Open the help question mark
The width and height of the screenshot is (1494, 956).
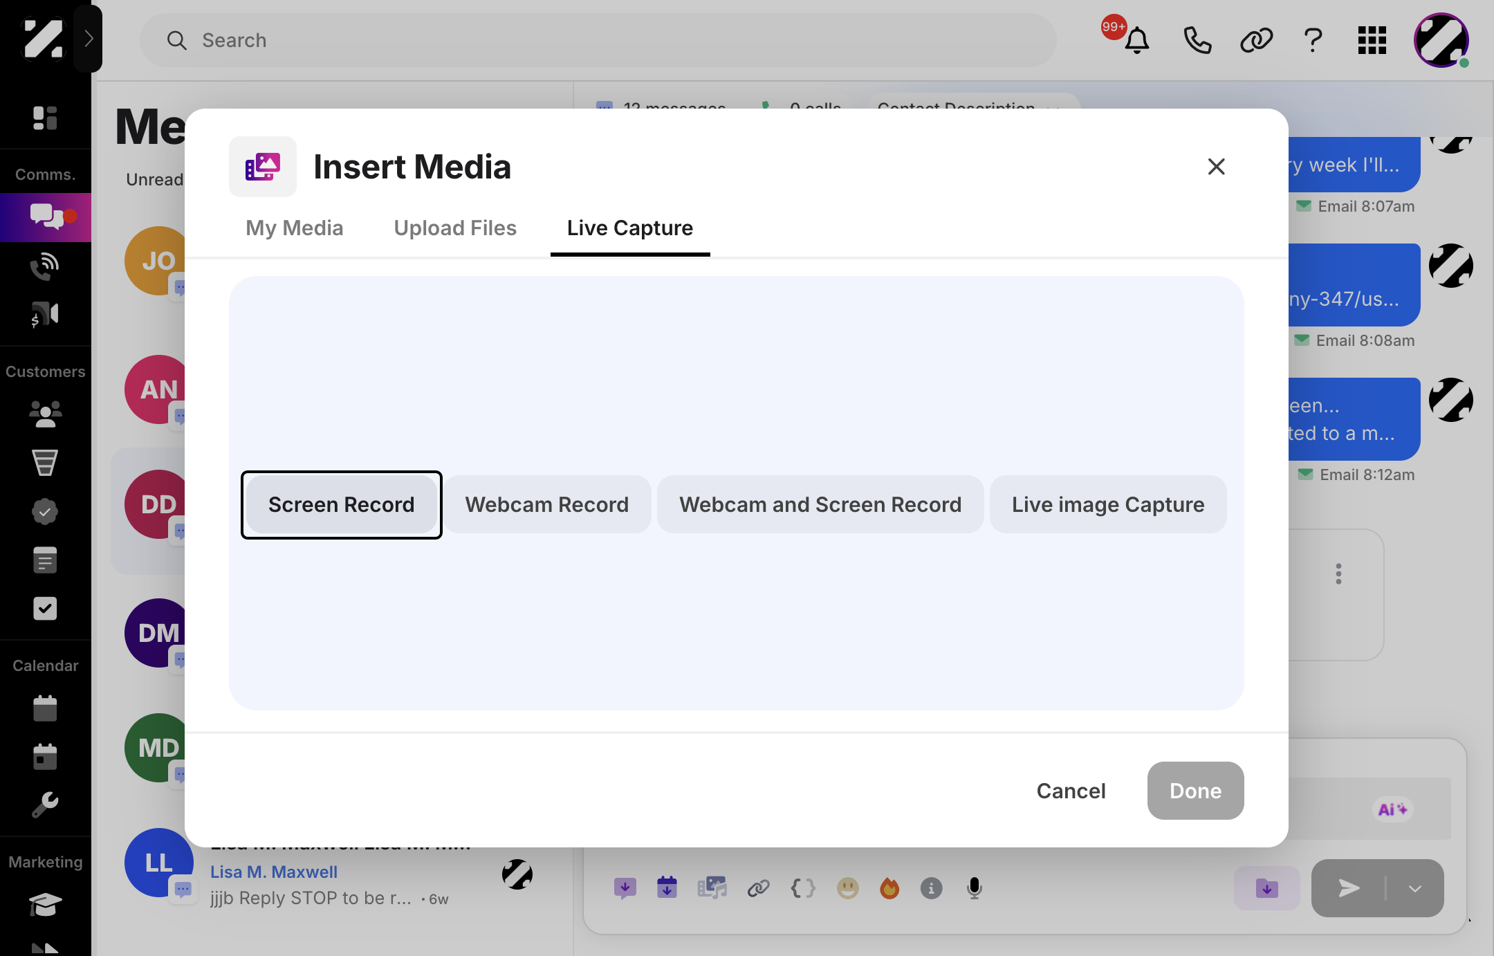(1313, 40)
